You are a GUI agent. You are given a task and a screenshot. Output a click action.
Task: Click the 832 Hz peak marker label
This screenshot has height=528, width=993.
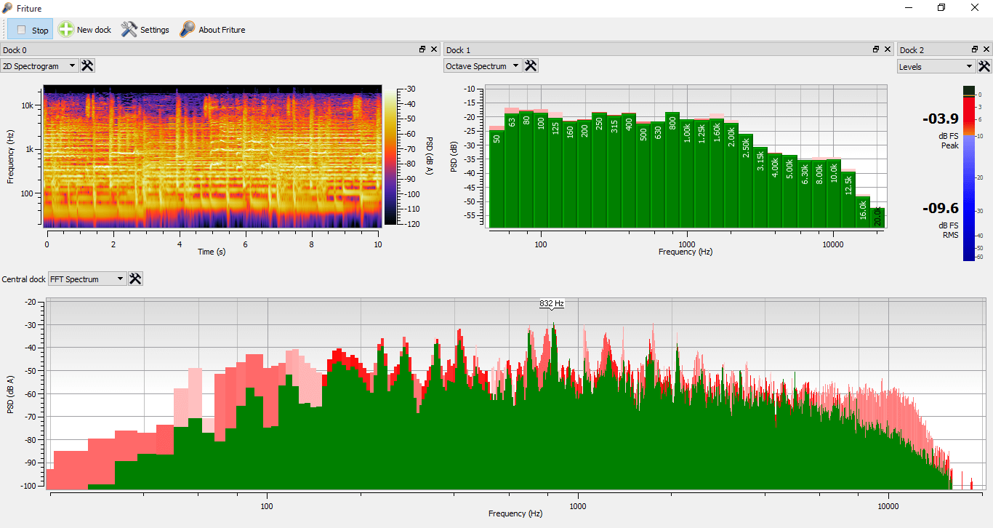[x=552, y=303]
